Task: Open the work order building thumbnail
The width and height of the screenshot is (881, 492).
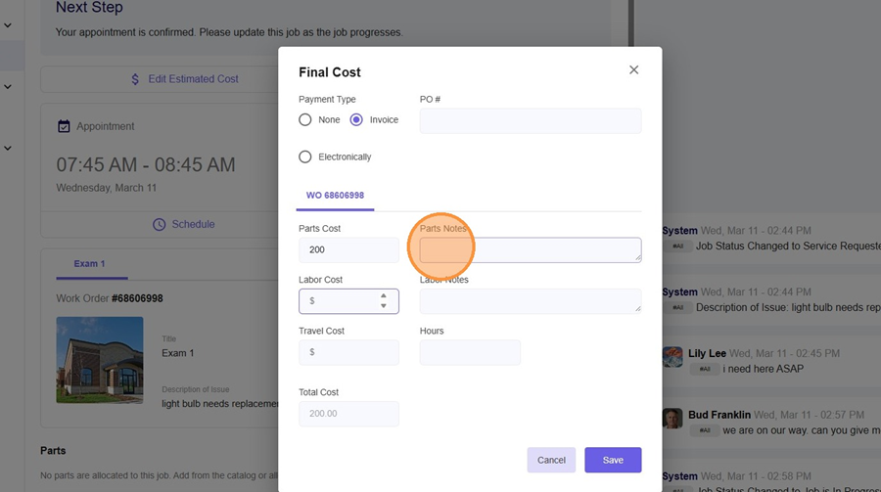Action: pos(99,360)
